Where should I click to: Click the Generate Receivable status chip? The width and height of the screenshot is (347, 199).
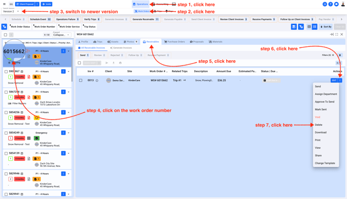point(146,20)
